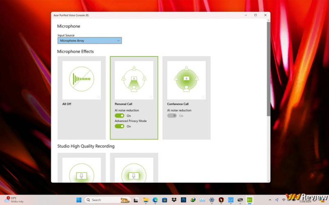The width and height of the screenshot is (329, 205).
Task: Open the red shield taskbar app
Action: 221,200
